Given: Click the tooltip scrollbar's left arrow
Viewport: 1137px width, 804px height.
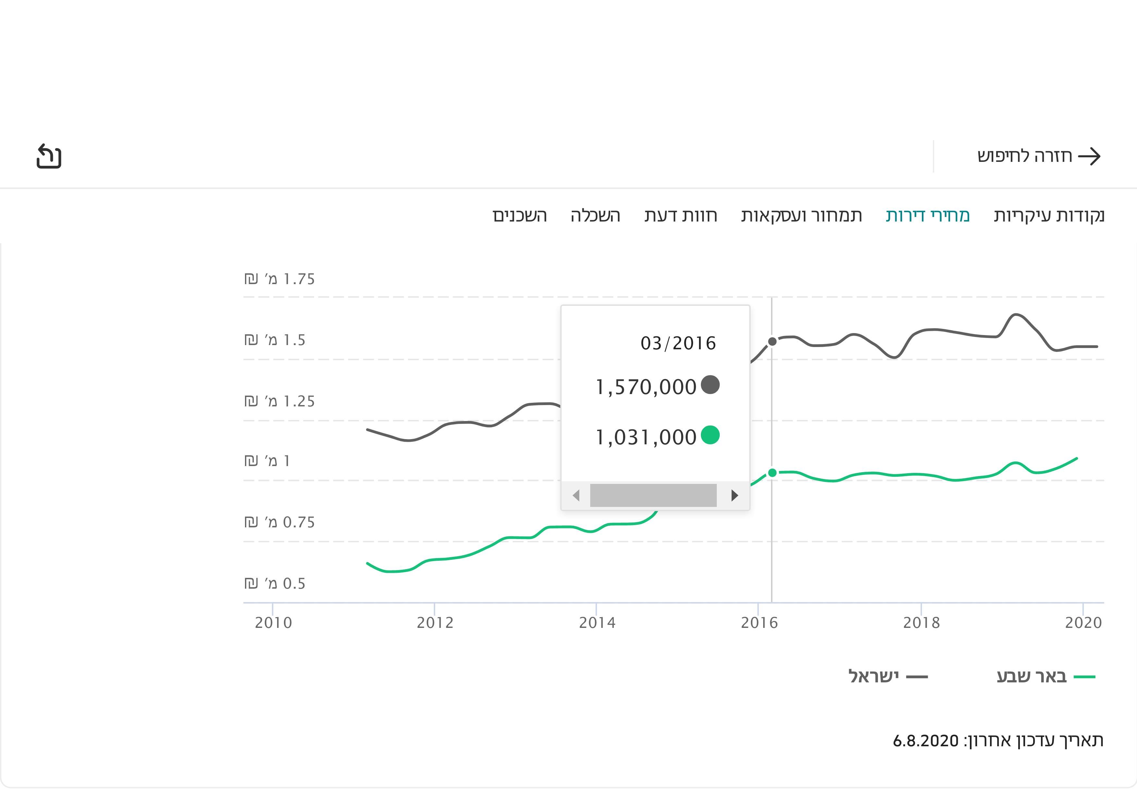Looking at the screenshot, I should pos(576,496).
